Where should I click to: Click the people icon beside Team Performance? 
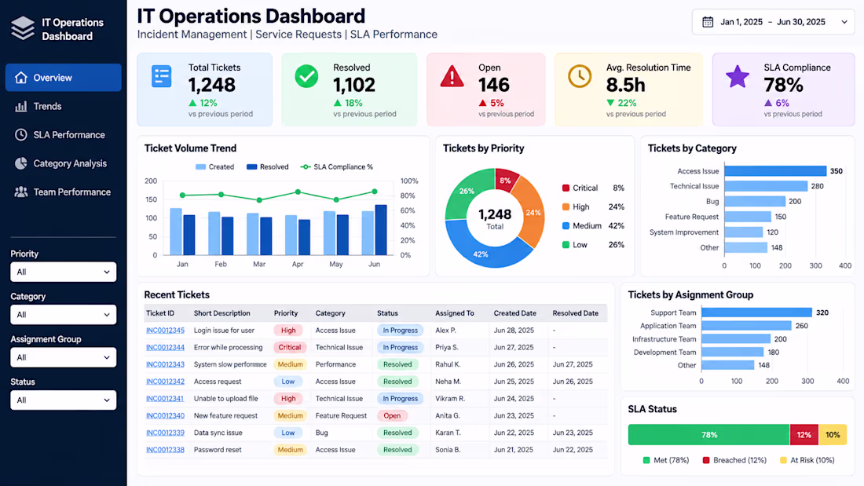(21, 192)
